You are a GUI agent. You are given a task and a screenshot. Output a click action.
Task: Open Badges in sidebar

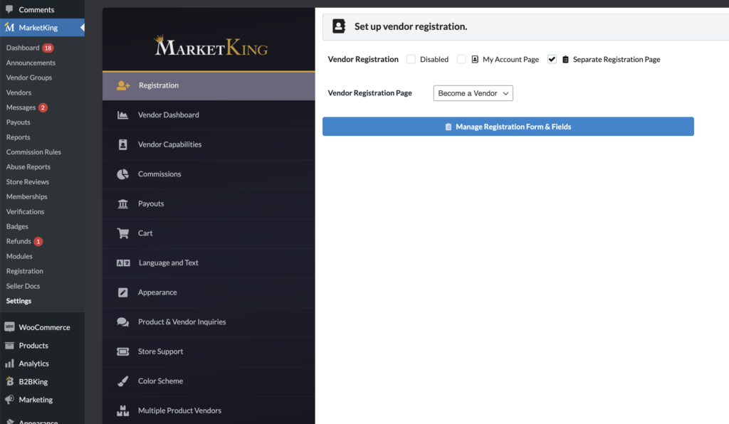[x=17, y=226]
